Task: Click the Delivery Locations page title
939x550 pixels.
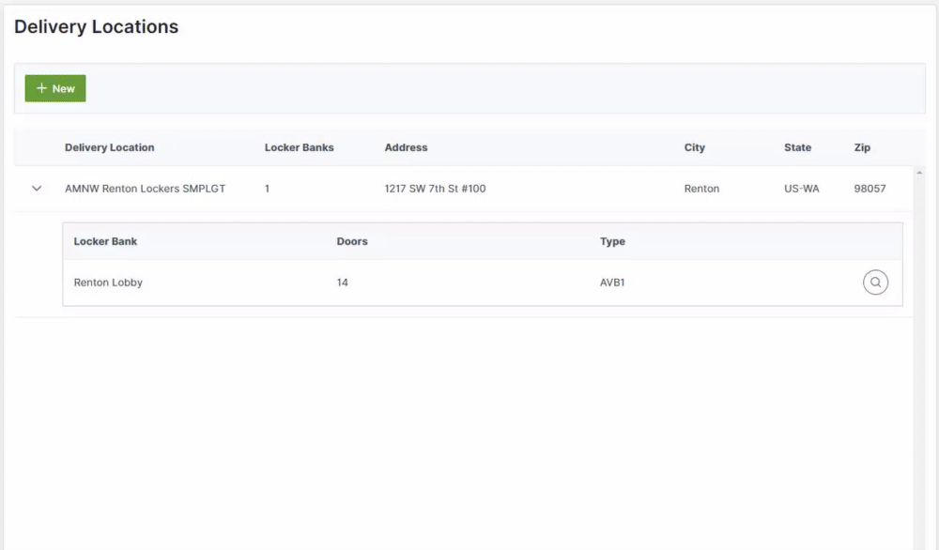Action: pyautogui.click(x=97, y=27)
